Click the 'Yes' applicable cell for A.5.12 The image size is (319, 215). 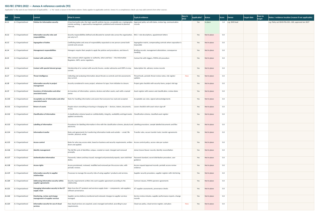tap(198, 118)
